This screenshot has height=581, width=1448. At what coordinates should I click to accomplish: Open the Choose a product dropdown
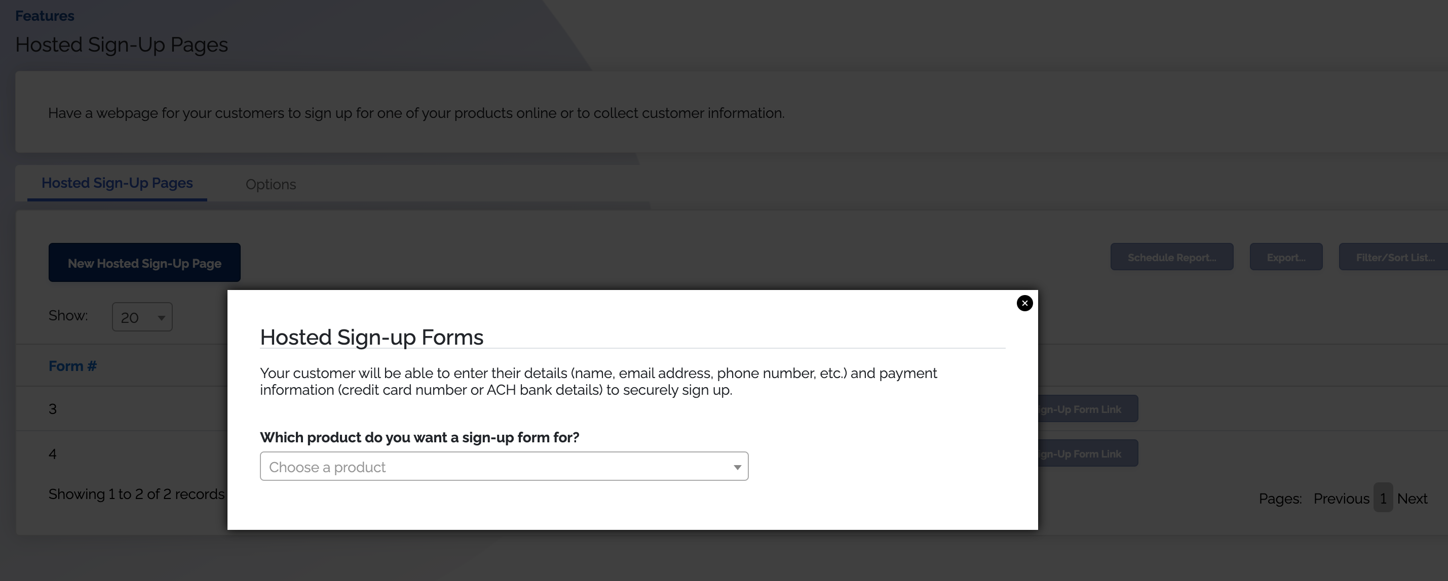pos(504,467)
